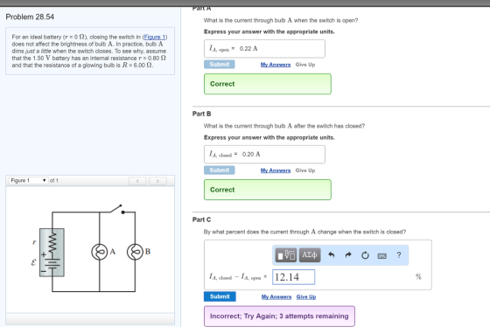Open the templates math-format tool

point(285,255)
